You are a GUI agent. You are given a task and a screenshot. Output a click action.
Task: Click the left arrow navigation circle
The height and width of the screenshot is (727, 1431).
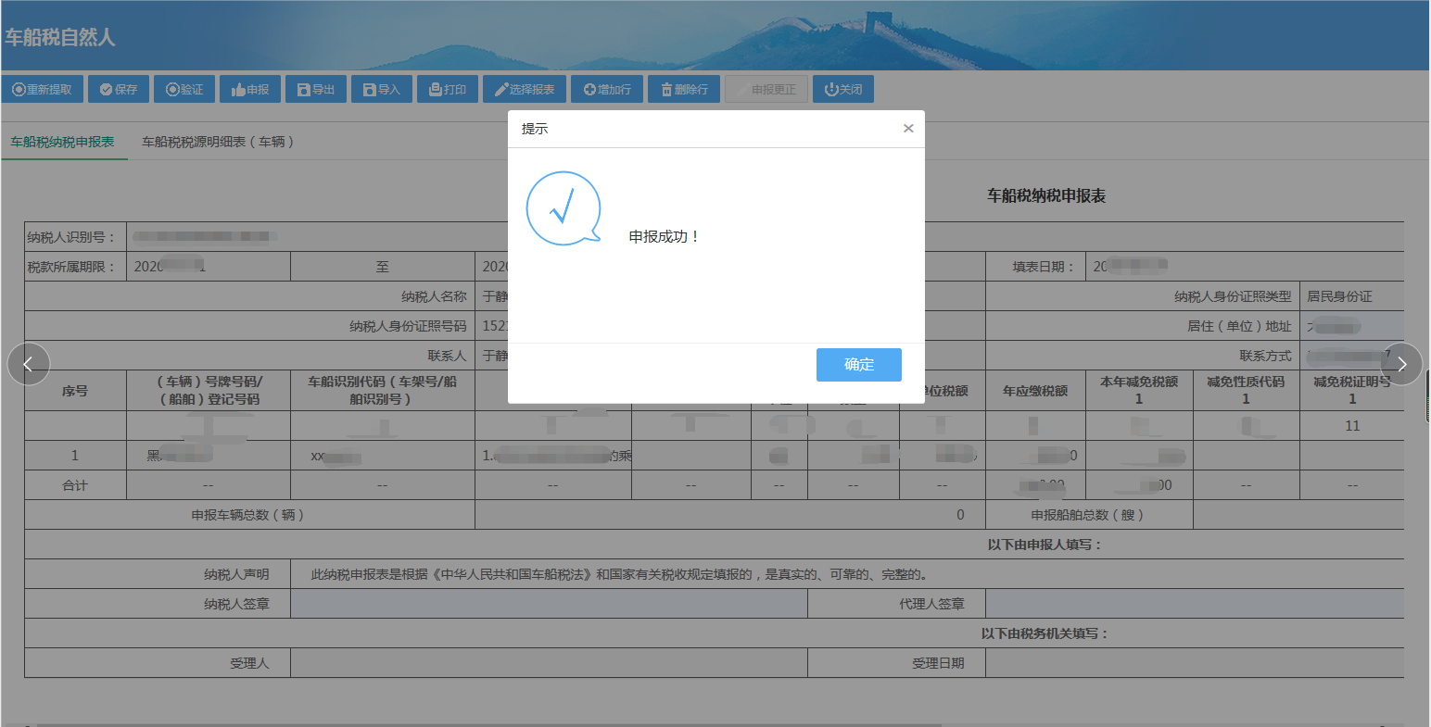pos(29,364)
